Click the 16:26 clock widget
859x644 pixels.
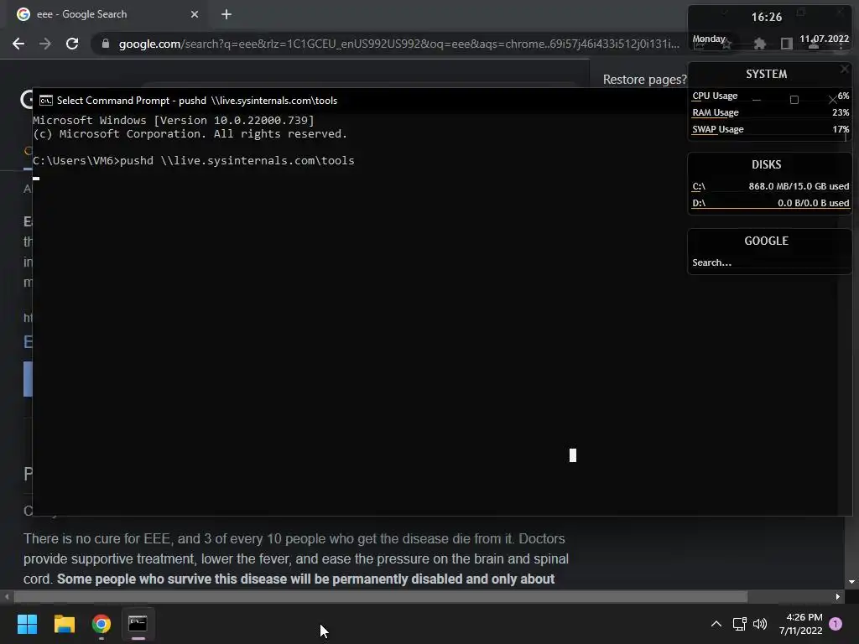(x=767, y=17)
